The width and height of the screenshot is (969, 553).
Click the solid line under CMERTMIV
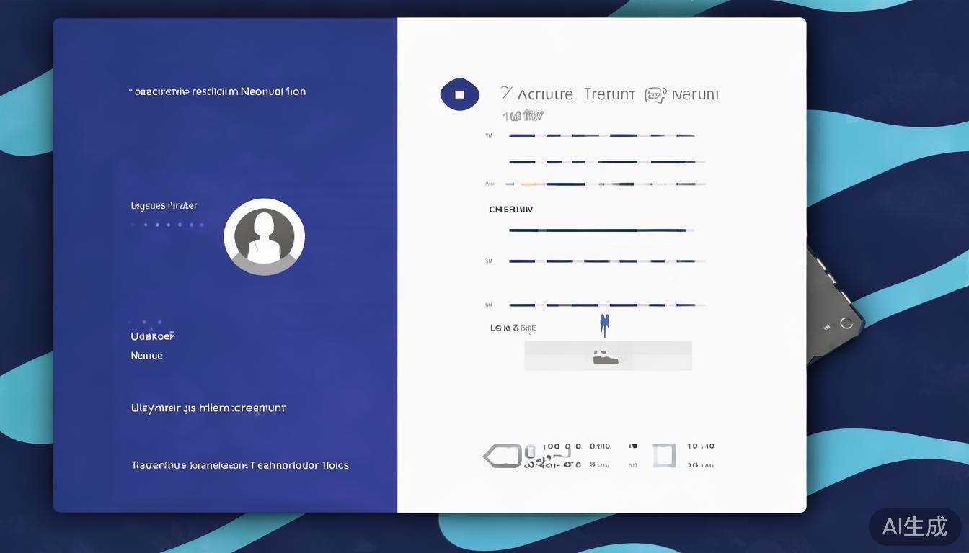[x=598, y=230]
